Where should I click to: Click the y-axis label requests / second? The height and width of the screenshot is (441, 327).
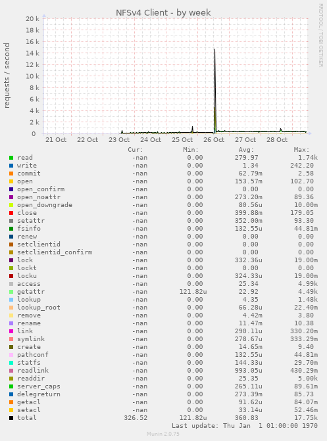point(7,76)
